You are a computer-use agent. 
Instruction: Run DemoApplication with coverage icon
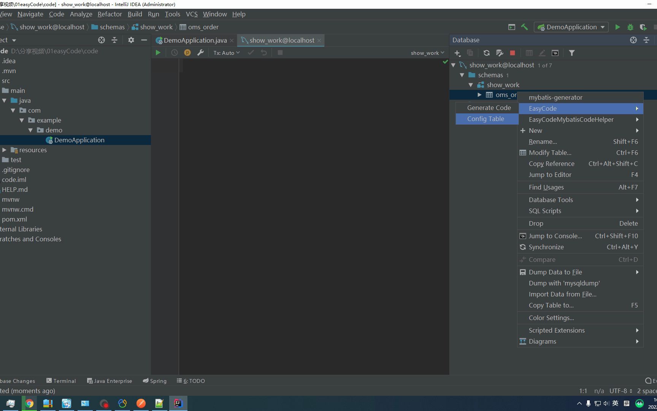point(643,27)
